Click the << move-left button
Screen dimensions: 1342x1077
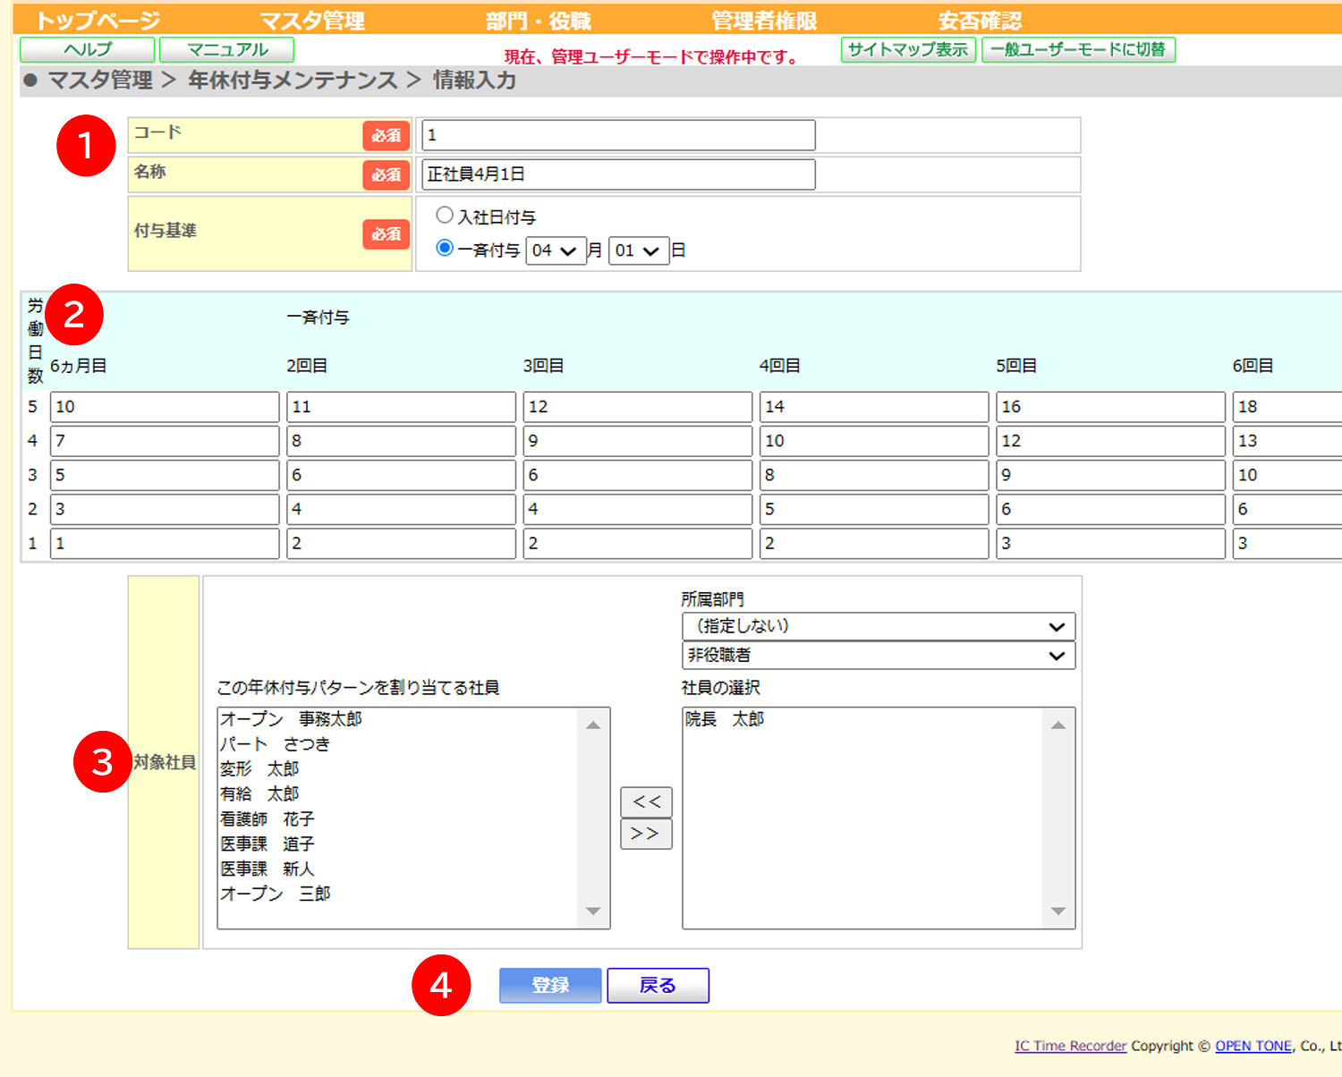(x=646, y=802)
